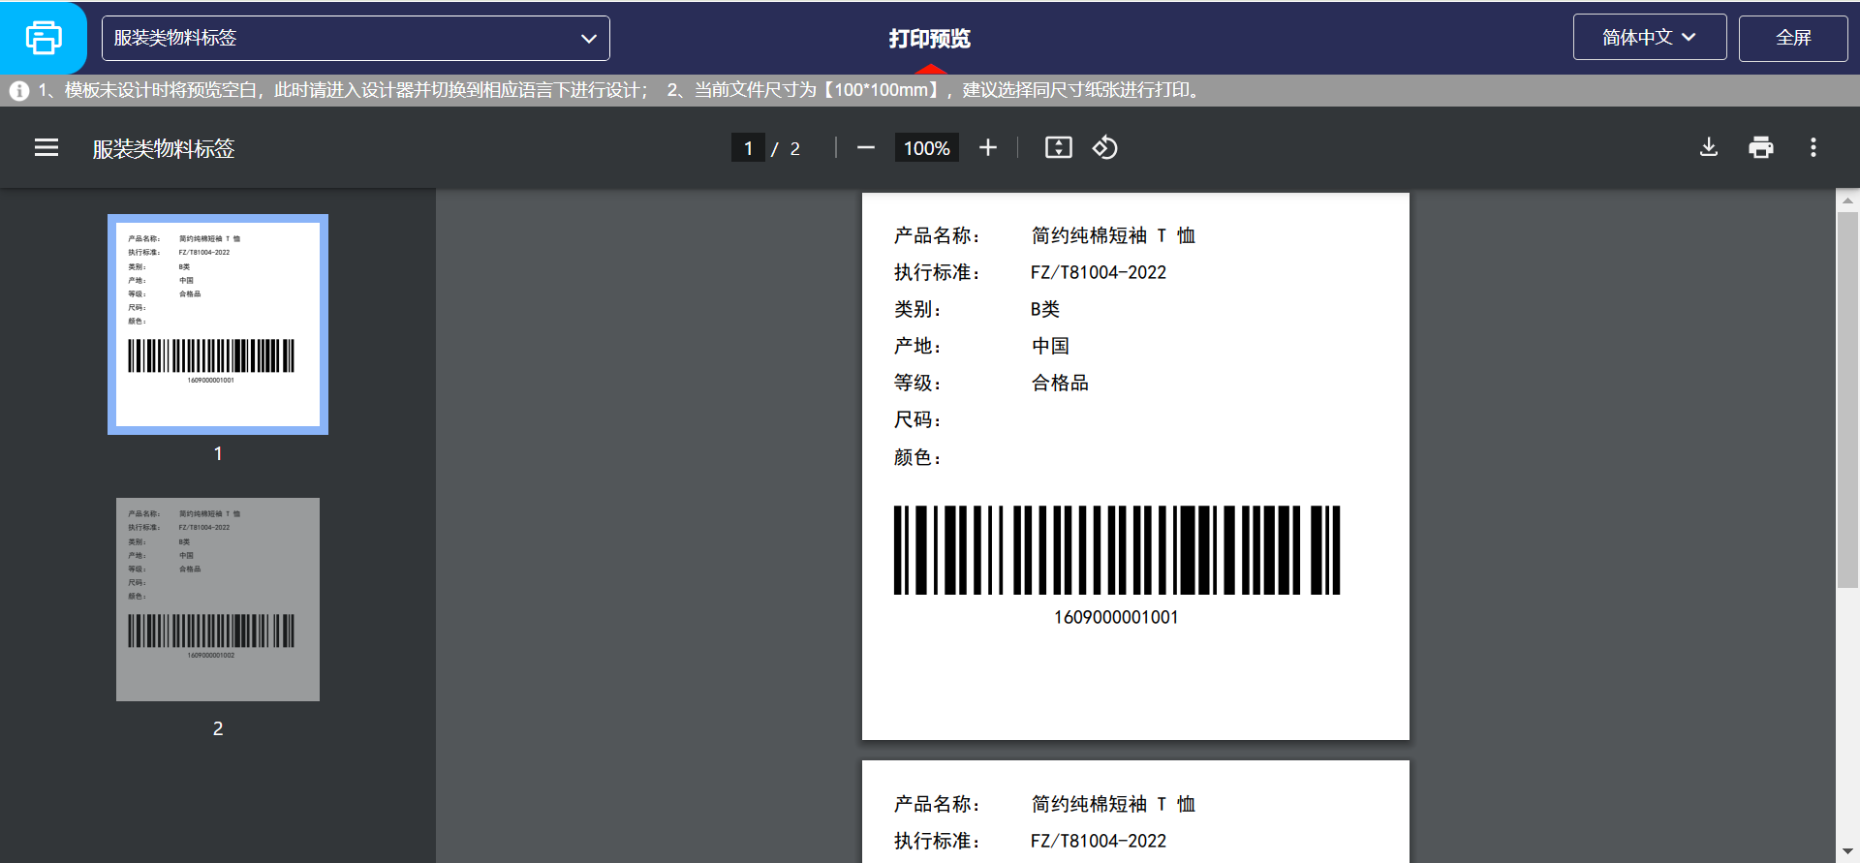The width and height of the screenshot is (1860, 863).
Task: Open the 服装类物料标签 template dropdown
Action: click(x=356, y=38)
